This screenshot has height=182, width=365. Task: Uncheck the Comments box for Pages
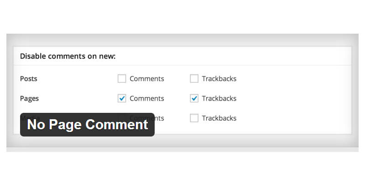pyautogui.click(x=122, y=98)
